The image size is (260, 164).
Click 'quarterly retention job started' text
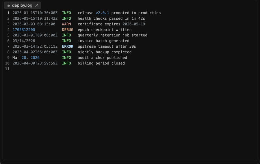point(112,35)
